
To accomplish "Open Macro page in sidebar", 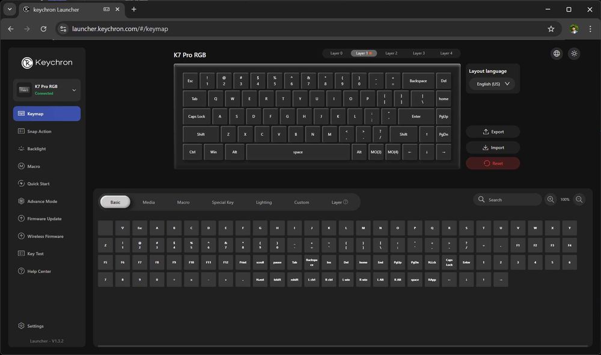I will click(x=47, y=166).
